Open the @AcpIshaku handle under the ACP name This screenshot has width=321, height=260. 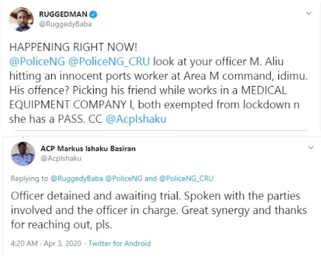click(x=61, y=158)
